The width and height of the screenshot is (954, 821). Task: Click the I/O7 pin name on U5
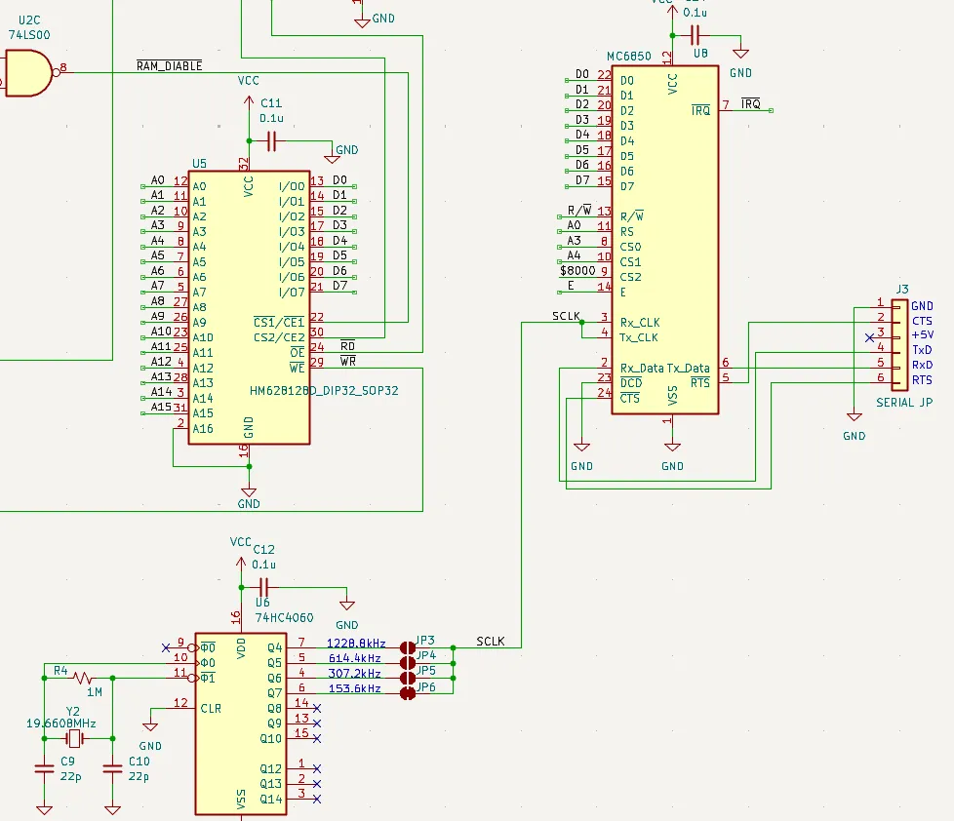pyautogui.click(x=292, y=293)
